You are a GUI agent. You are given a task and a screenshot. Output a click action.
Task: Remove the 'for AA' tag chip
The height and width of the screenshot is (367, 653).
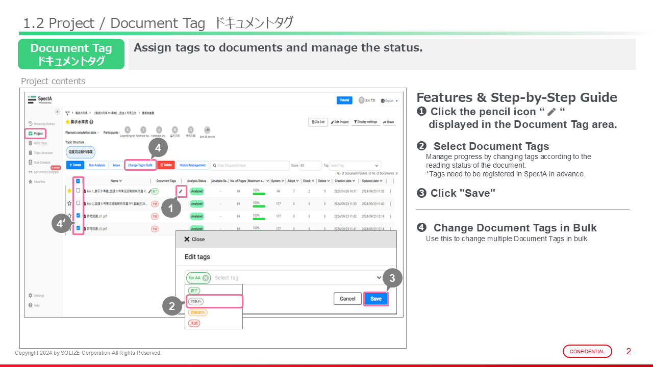click(205, 278)
